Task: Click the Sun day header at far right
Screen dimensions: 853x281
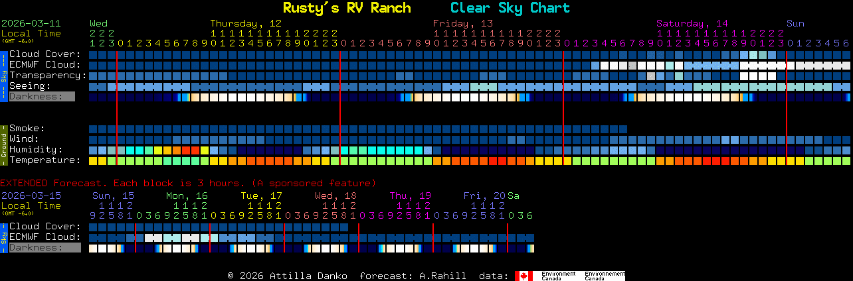Action: point(795,23)
